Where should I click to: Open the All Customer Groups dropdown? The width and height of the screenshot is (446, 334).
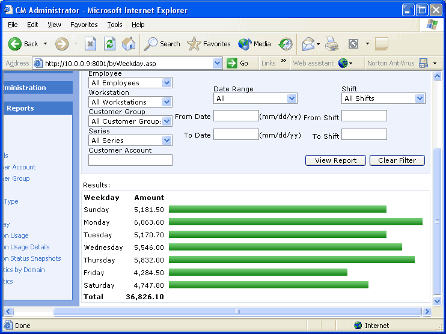pyautogui.click(x=166, y=121)
